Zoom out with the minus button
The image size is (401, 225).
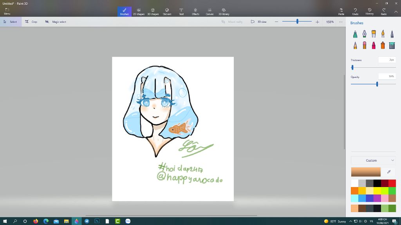point(276,22)
